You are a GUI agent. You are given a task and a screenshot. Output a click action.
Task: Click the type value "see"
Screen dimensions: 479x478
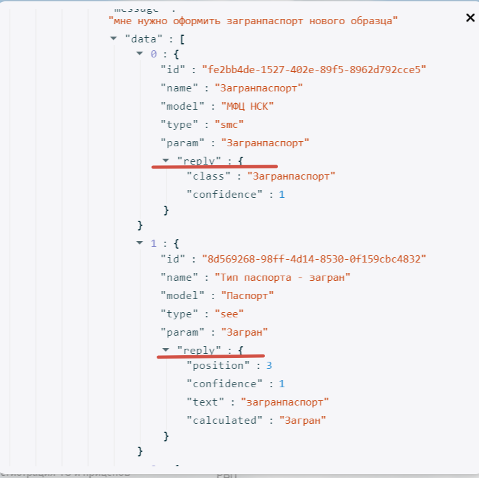coord(232,314)
